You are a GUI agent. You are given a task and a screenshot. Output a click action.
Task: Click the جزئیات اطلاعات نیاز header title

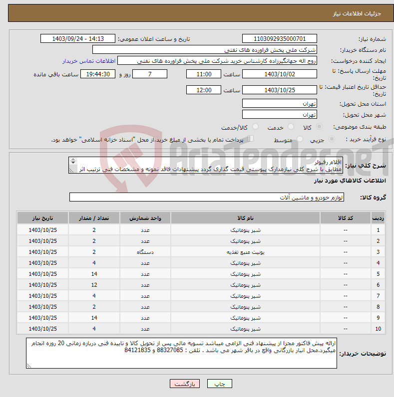click(357, 13)
